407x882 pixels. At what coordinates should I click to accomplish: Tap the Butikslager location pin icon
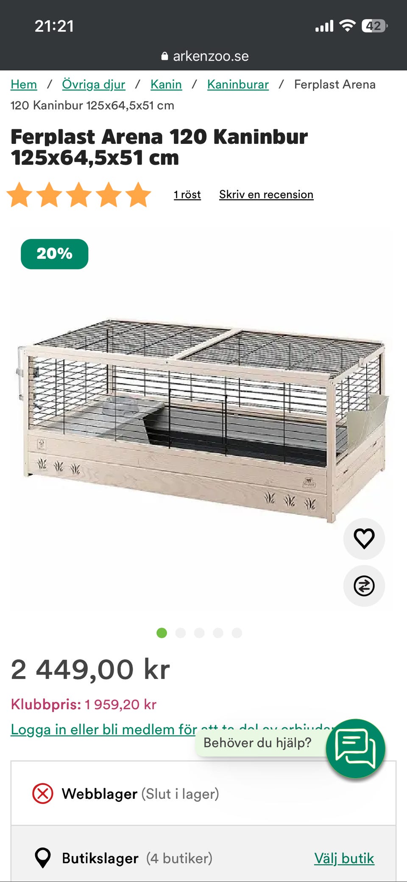(x=43, y=858)
